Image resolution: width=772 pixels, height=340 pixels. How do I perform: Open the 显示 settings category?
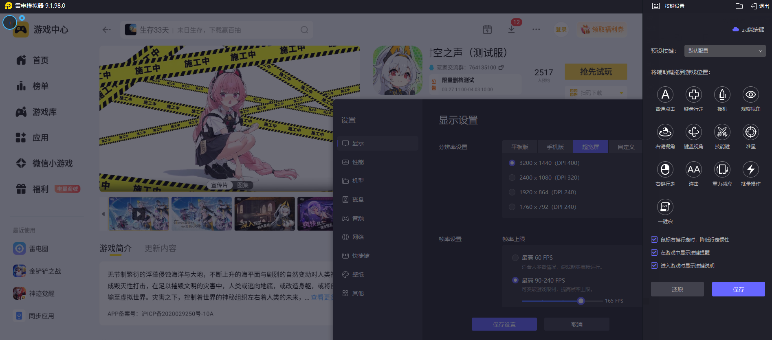(378, 143)
